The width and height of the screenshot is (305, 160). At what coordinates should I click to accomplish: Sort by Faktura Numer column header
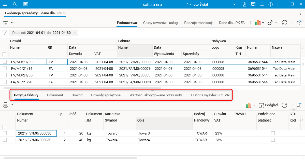[134, 51]
